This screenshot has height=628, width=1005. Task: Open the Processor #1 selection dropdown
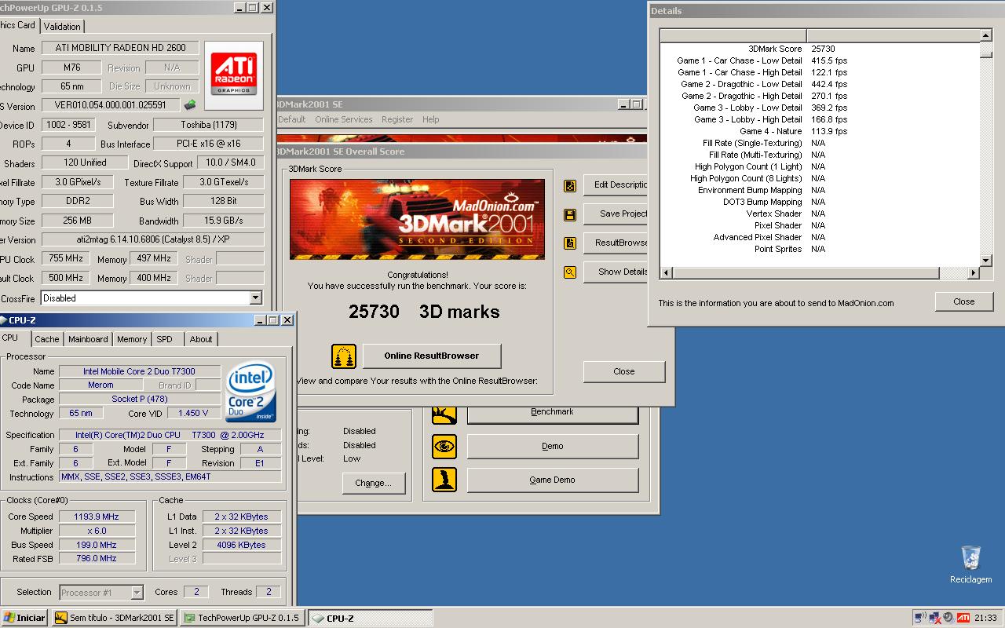(x=137, y=593)
